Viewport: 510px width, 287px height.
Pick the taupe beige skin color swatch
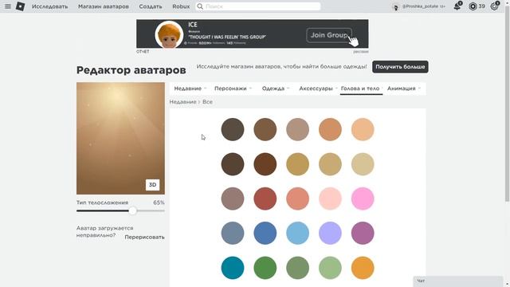point(297,129)
